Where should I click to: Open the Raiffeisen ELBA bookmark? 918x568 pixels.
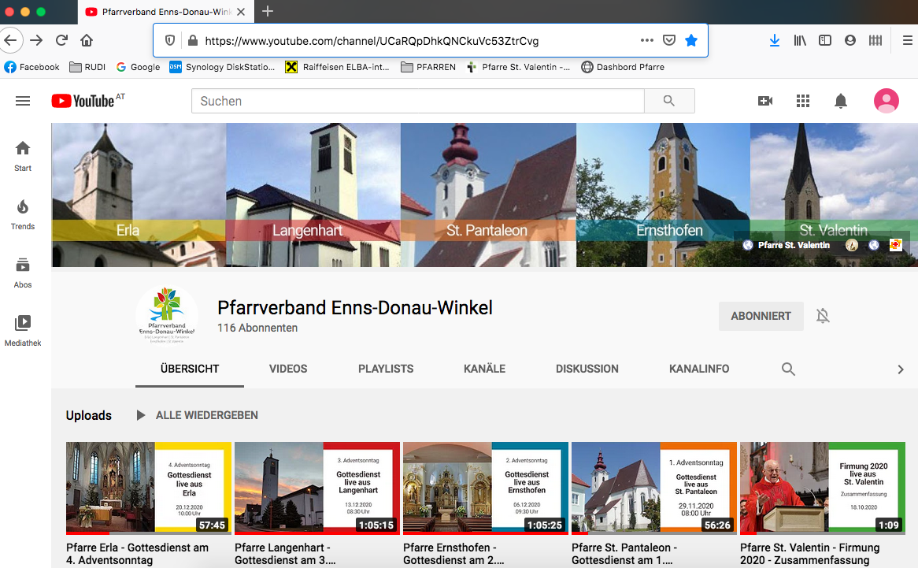[x=337, y=67]
